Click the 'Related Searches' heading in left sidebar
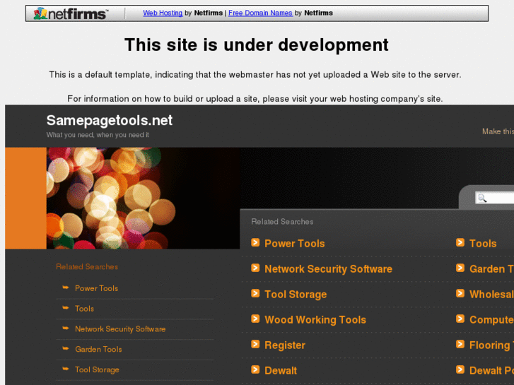514x385 pixels. point(87,267)
